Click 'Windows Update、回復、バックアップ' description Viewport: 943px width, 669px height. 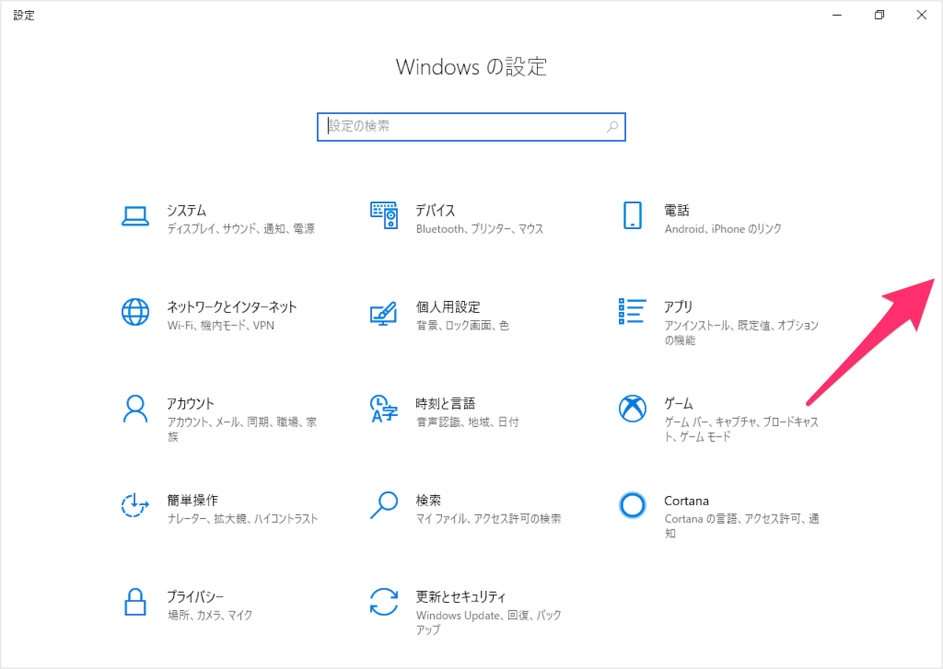(x=488, y=622)
